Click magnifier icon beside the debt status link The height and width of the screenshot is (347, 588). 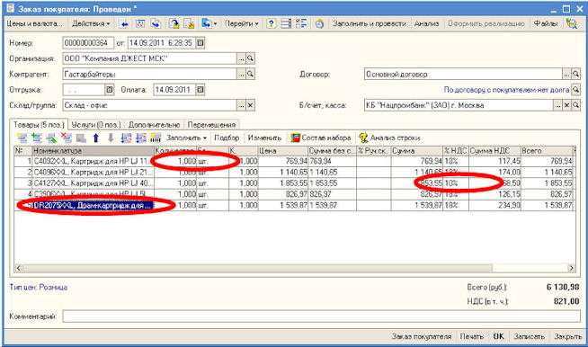575,90
